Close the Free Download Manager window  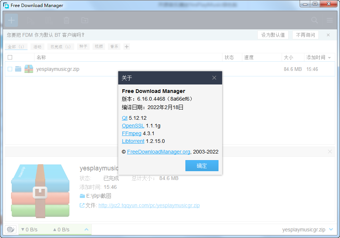tap(329, 4)
